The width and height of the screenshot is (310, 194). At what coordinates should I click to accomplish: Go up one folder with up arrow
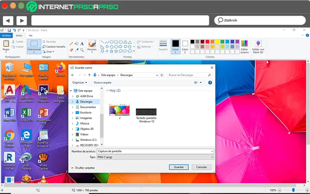(x=90, y=75)
